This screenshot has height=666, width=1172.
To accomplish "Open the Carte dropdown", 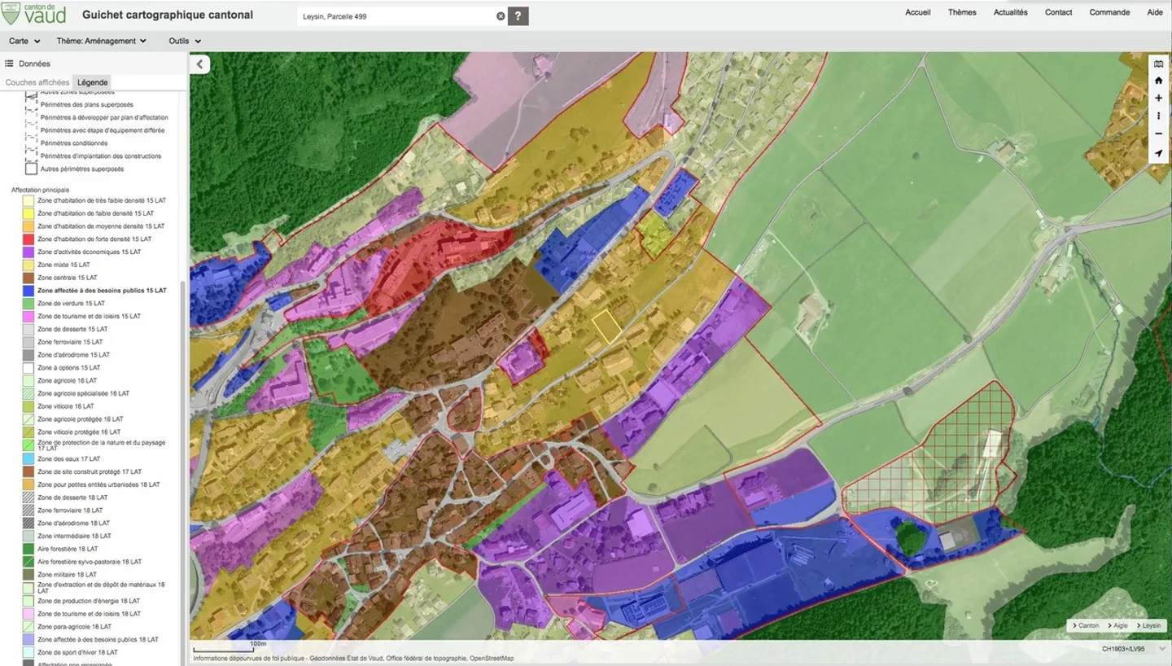I will [23, 40].
